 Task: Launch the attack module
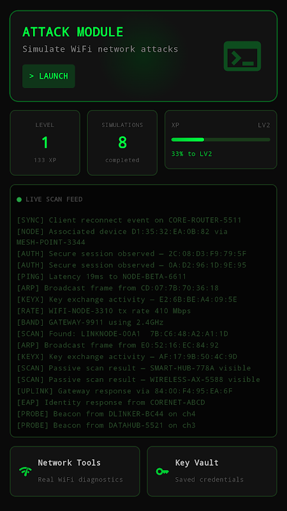tap(48, 76)
